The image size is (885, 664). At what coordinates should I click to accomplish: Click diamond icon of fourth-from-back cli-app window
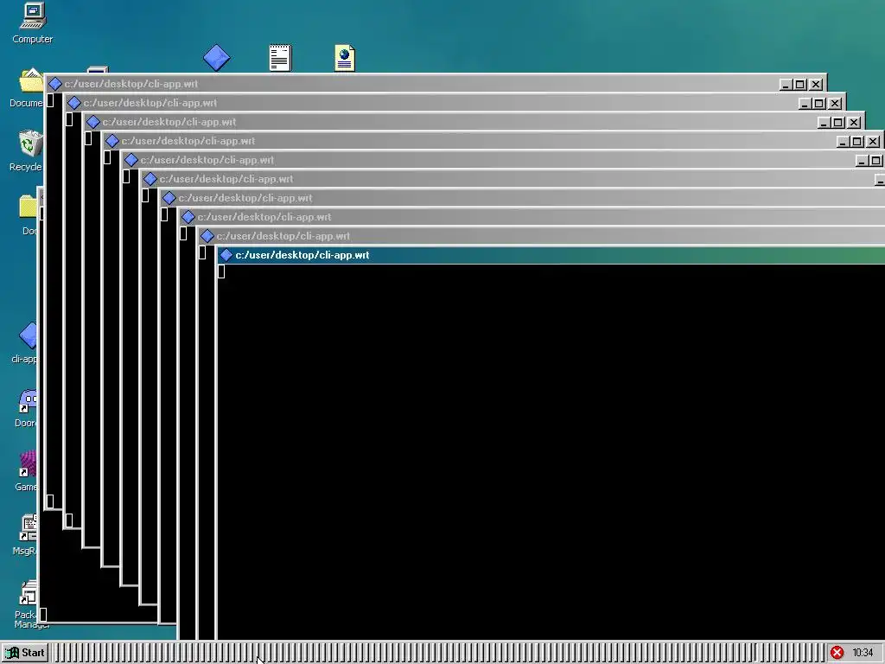tap(112, 141)
